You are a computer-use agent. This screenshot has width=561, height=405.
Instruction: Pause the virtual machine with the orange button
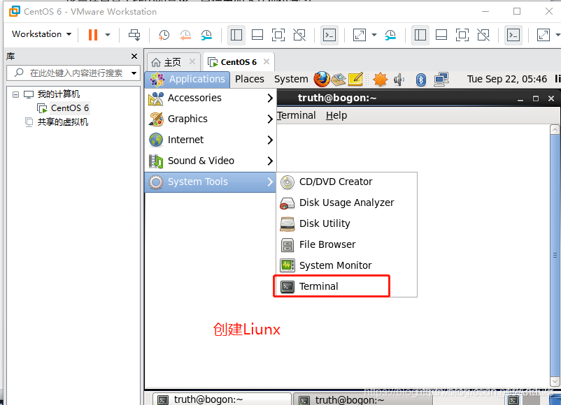93,35
